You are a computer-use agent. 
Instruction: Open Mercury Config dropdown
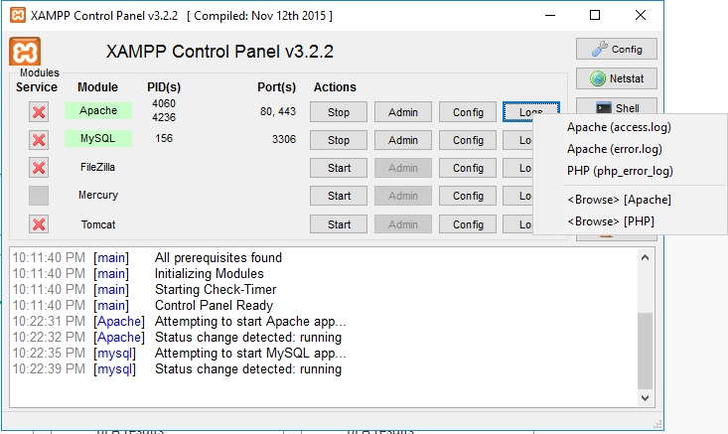pos(468,196)
